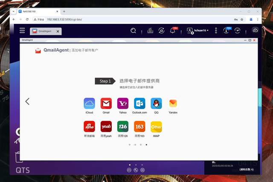The width and height of the screenshot is (273, 182).
Task: Click the QmailAgent logo in the header
Action: [38, 51]
